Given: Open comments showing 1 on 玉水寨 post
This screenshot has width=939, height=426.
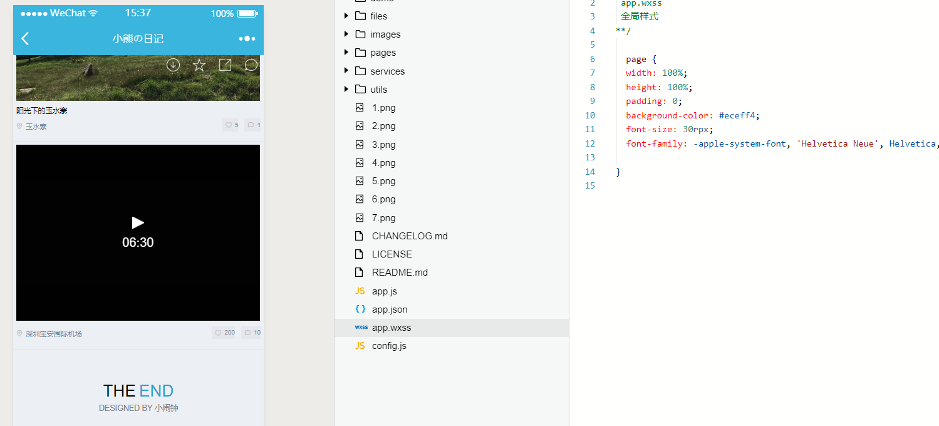Looking at the screenshot, I should [x=253, y=125].
